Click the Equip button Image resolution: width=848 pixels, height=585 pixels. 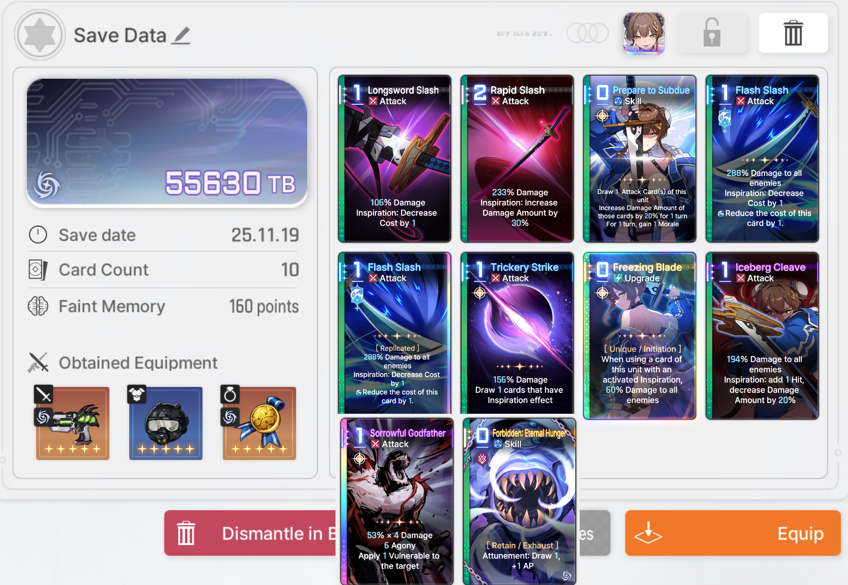click(733, 533)
